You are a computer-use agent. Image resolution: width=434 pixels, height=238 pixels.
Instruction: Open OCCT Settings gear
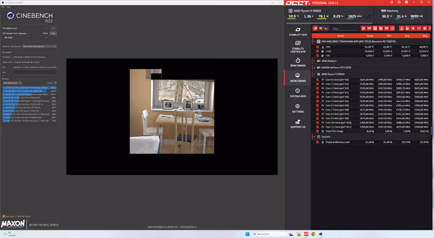[298, 108]
